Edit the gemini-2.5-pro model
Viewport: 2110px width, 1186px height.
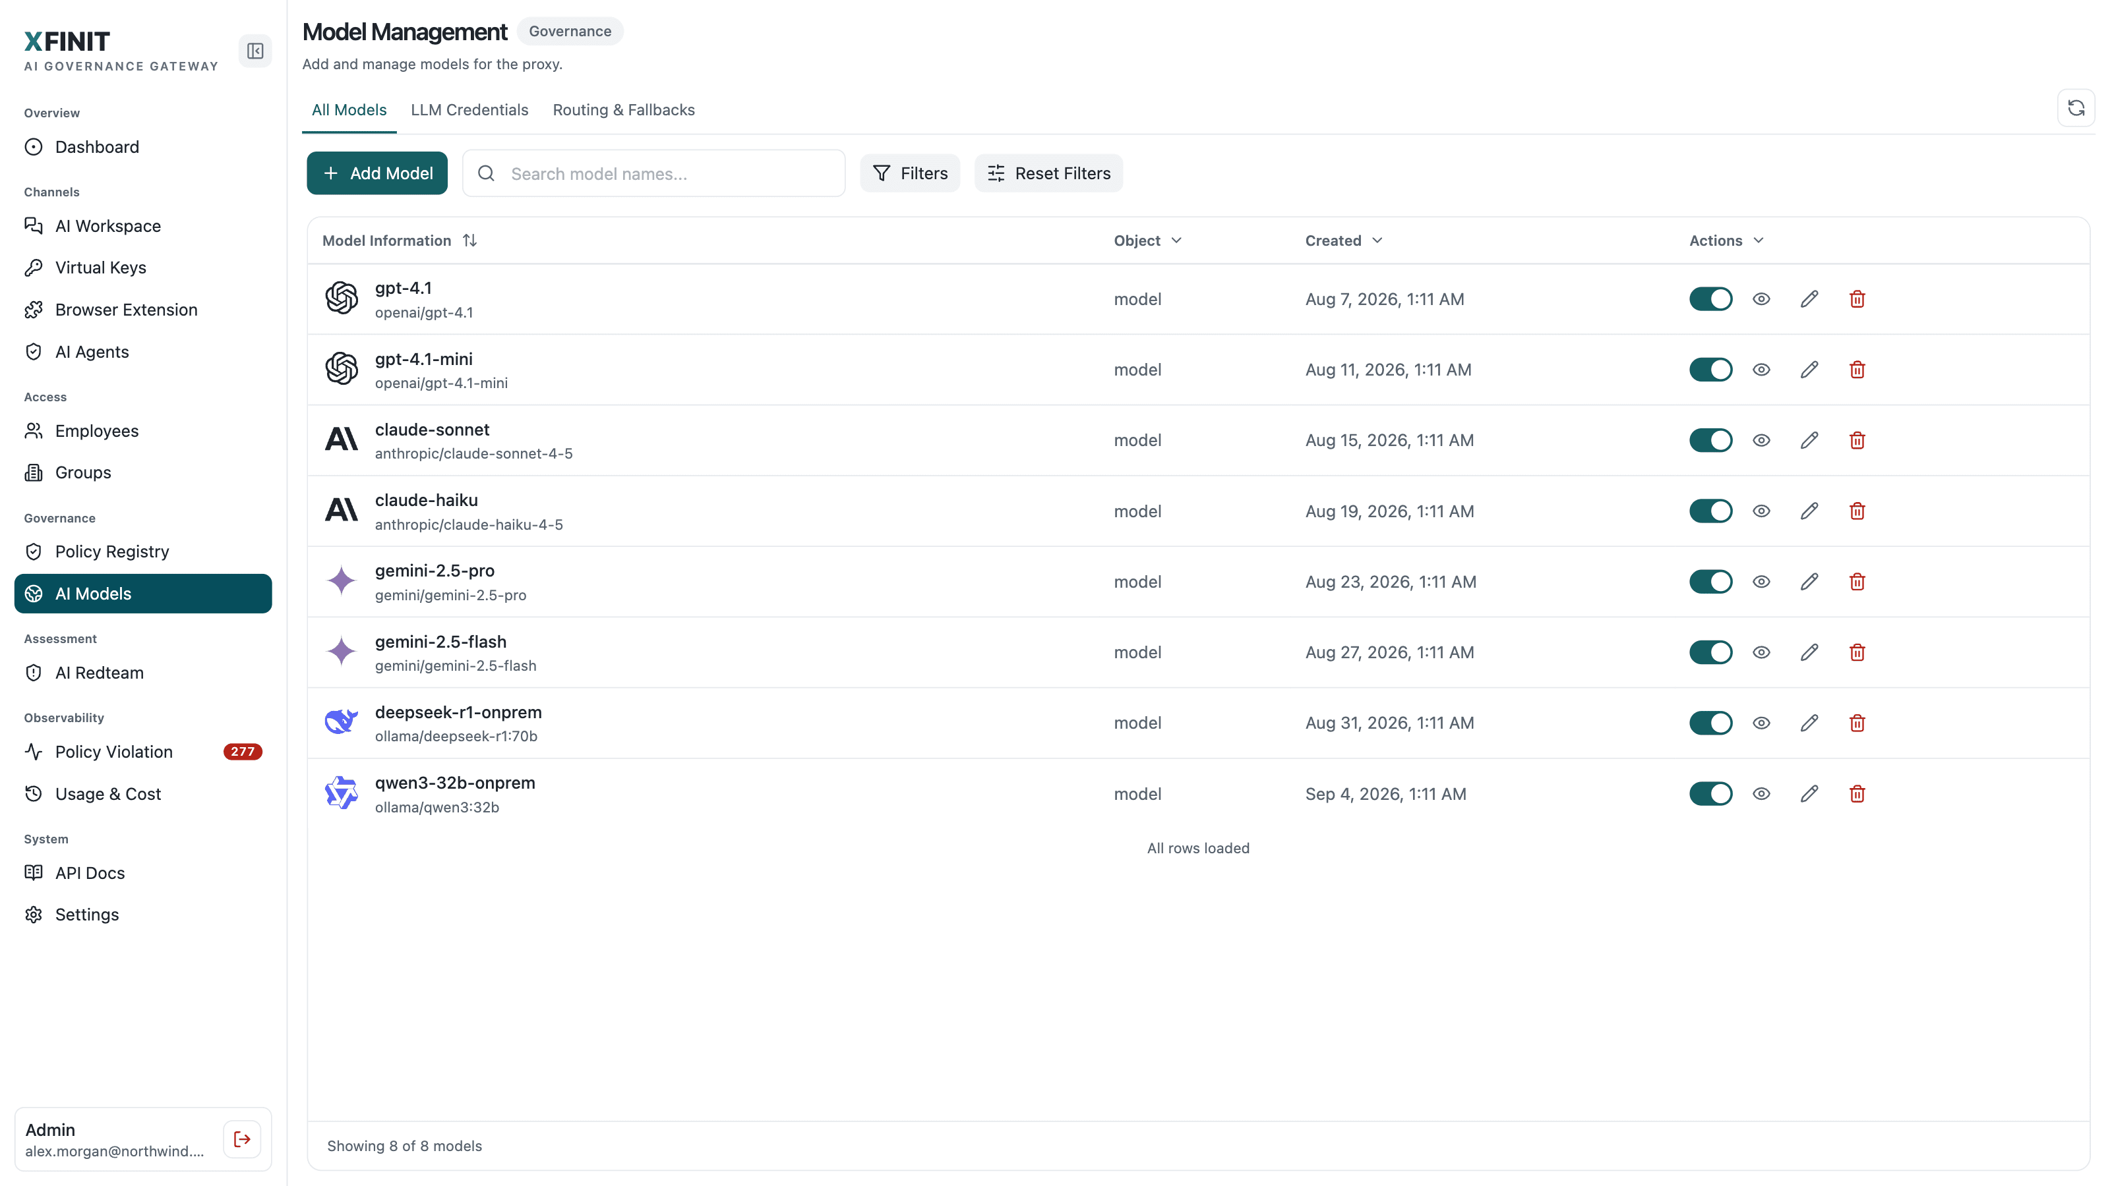point(1809,582)
